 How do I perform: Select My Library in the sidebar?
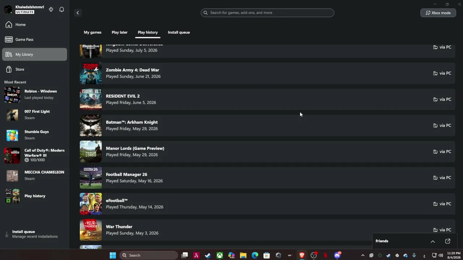[34, 55]
